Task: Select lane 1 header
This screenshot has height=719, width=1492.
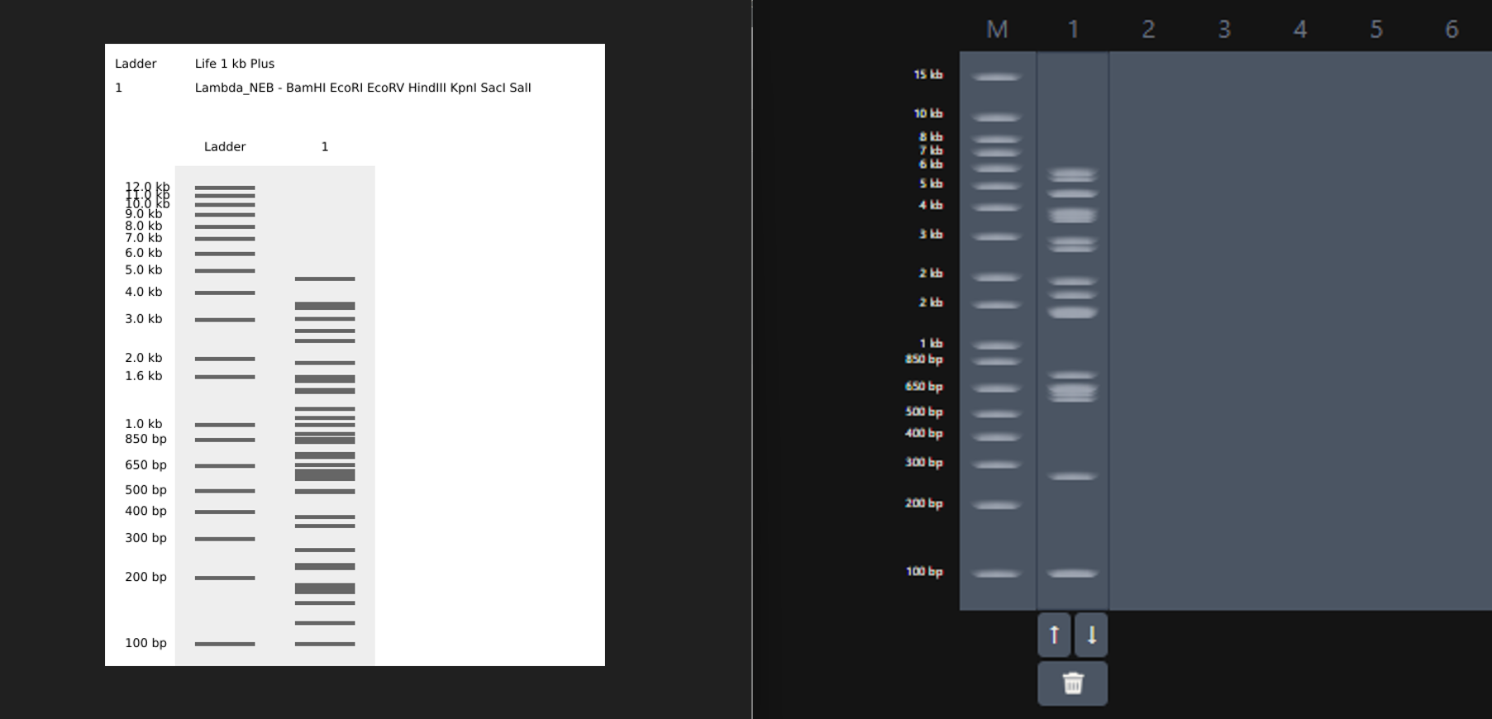Action: click(x=1073, y=30)
